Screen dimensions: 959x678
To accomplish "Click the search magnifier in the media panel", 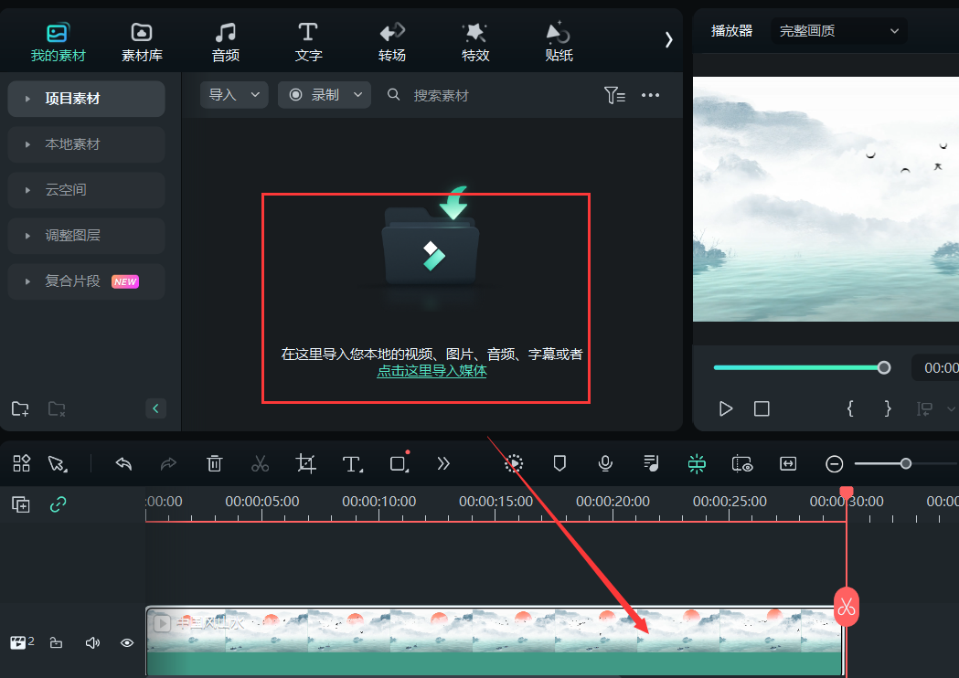I will click(393, 94).
